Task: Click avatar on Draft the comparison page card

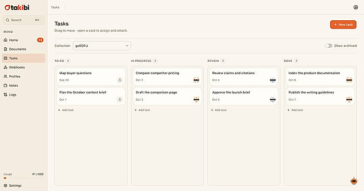Action: click(x=196, y=99)
